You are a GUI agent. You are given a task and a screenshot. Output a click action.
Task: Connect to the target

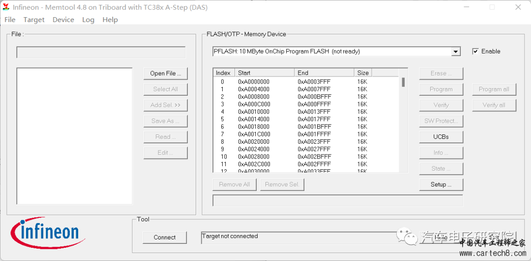click(165, 237)
